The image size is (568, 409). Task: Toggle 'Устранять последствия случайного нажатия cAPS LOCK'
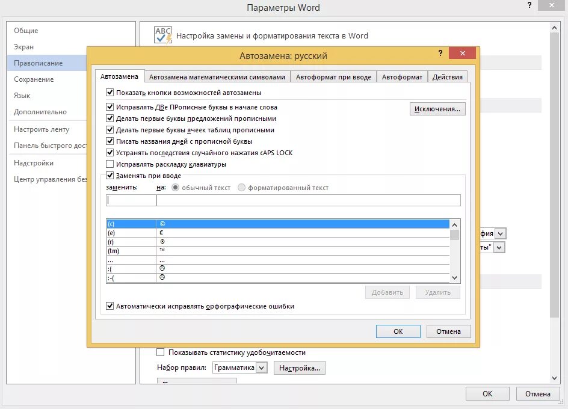click(110, 153)
